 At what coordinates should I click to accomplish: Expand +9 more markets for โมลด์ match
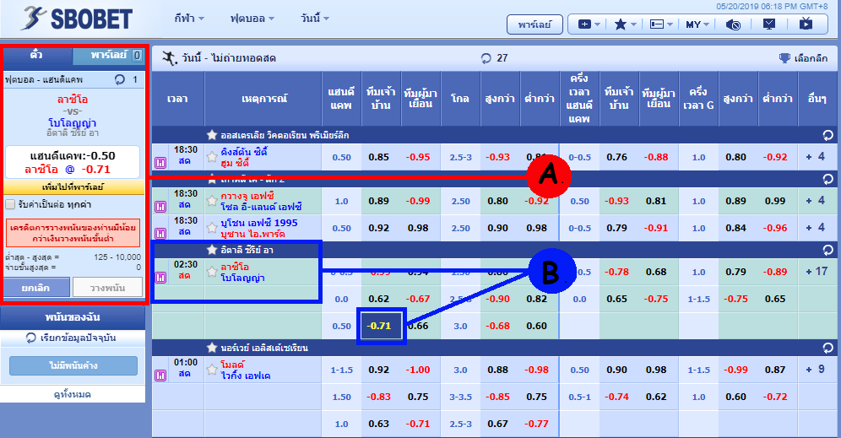click(816, 370)
